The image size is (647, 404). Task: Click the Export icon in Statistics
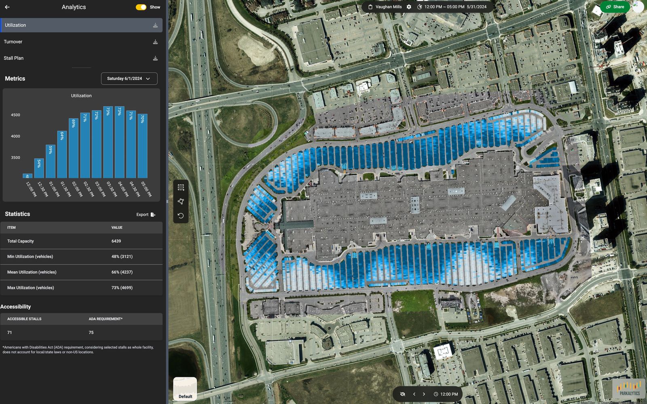coord(153,214)
